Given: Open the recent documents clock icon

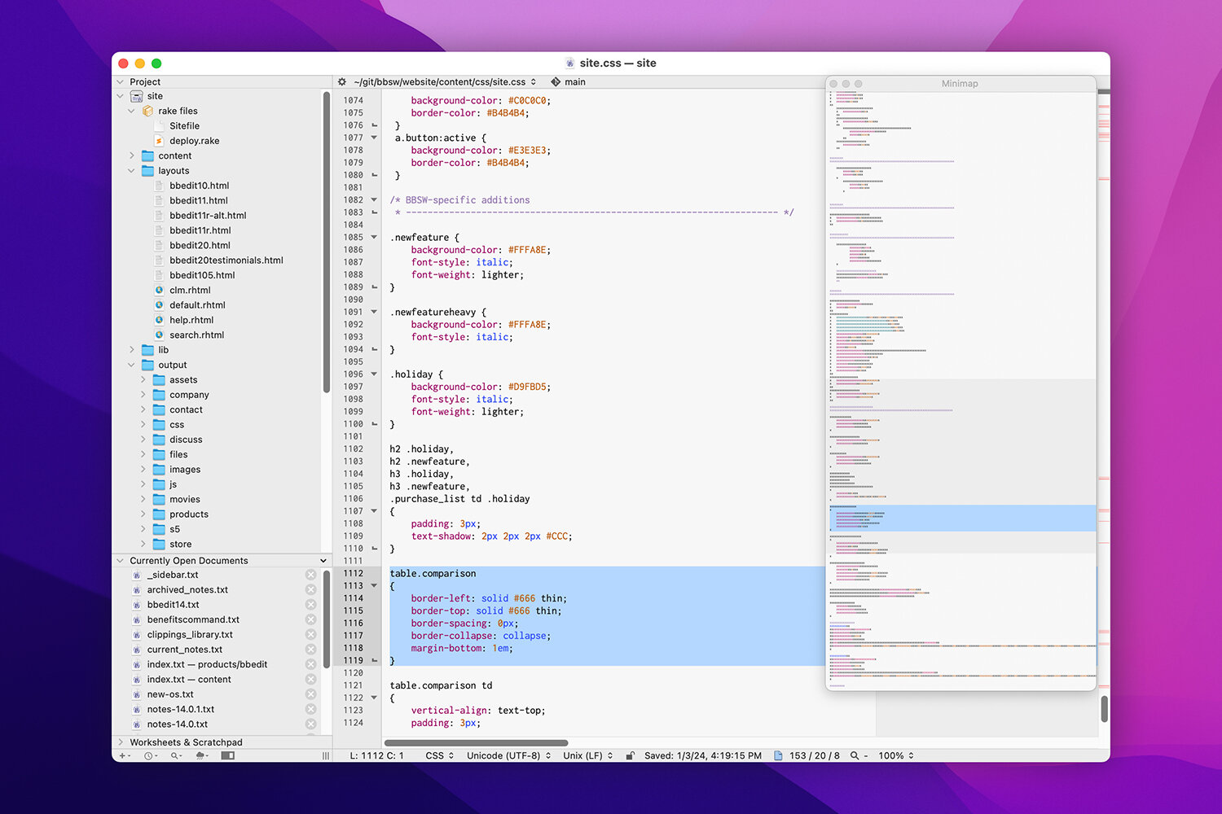Looking at the screenshot, I should [148, 755].
